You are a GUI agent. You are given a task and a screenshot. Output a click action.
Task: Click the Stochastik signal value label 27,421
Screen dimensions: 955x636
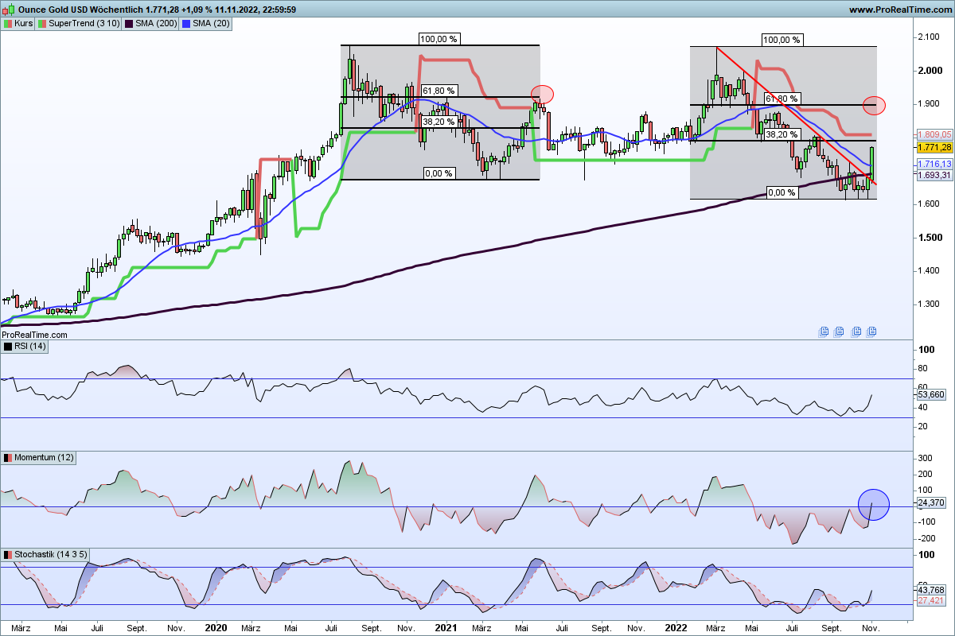931,601
